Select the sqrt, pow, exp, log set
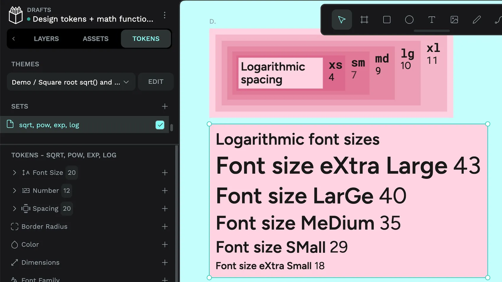Screen dimensions: 502x282 click(84, 124)
